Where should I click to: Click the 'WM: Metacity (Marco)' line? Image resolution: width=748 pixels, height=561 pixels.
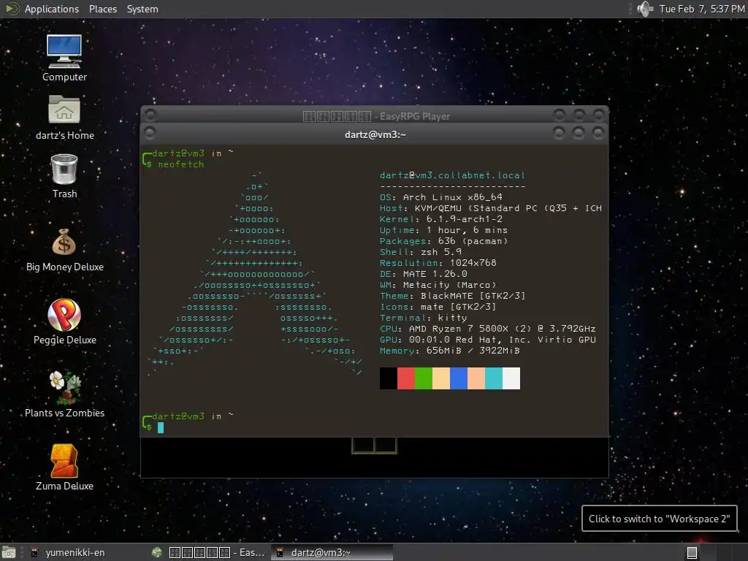tap(438, 285)
